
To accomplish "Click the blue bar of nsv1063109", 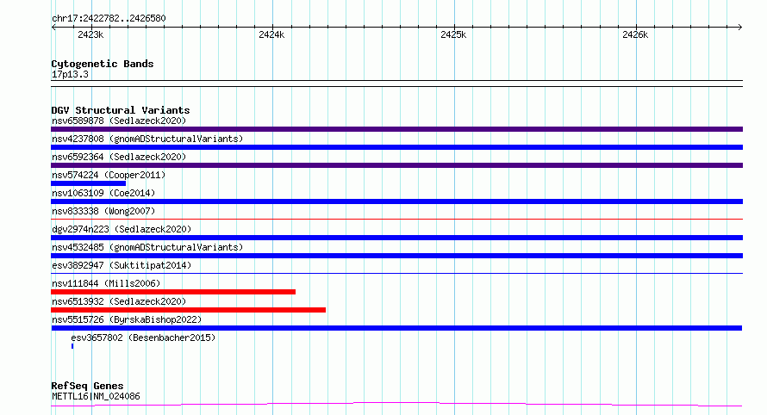I will click(396, 201).
